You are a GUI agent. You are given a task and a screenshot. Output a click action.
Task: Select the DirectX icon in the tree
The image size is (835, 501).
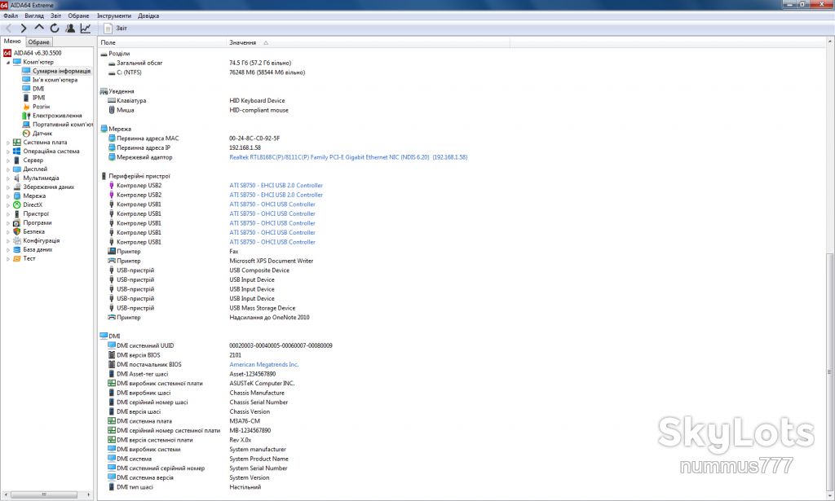click(16, 204)
